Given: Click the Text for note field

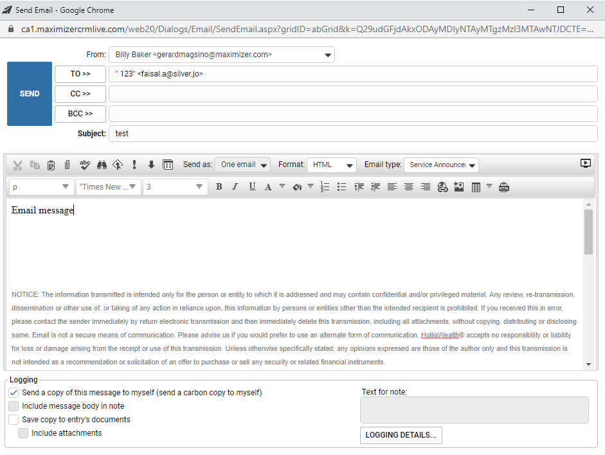Looking at the screenshot, I should point(474,410).
